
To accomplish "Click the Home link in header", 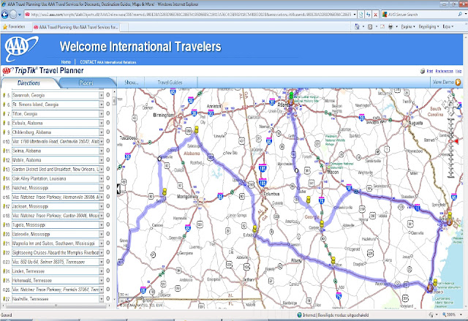I will pos(66,62).
